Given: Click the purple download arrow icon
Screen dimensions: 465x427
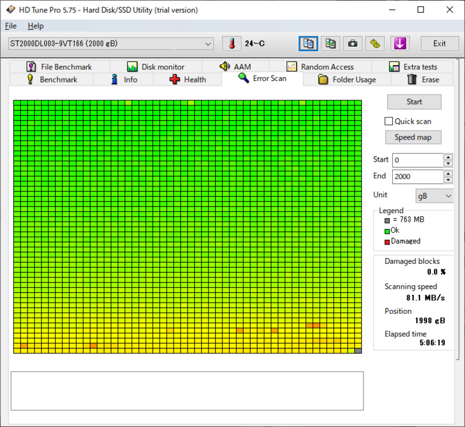Looking at the screenshot, I should (x=400, y=44).
